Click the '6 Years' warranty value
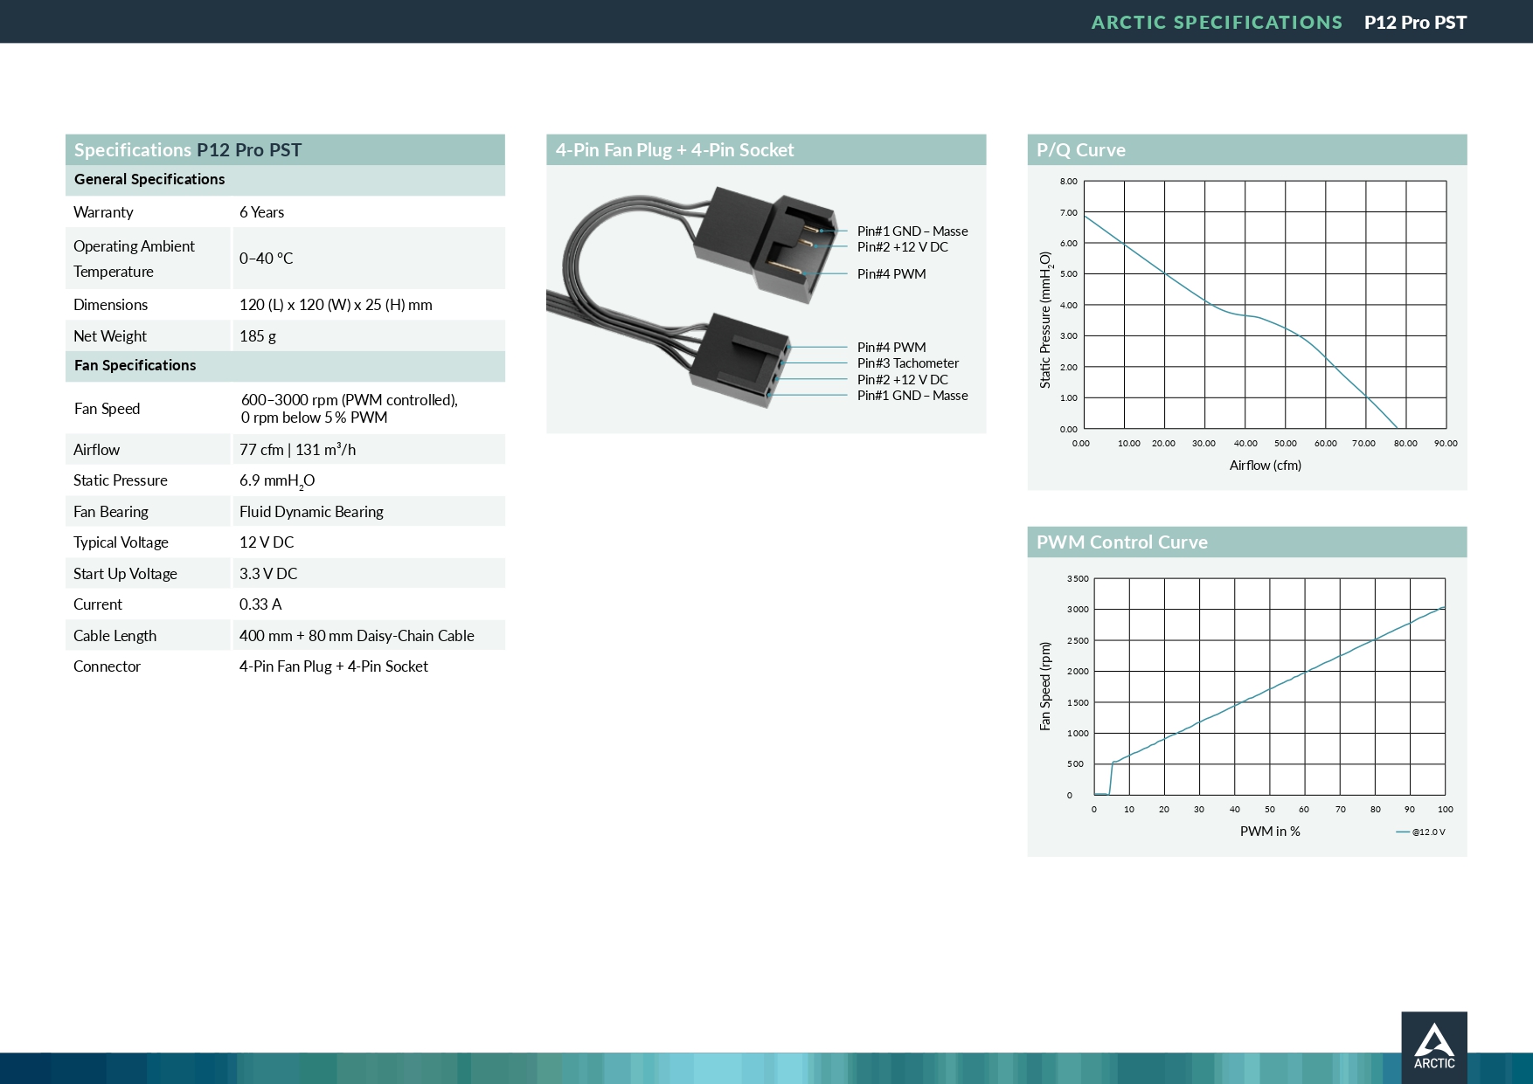 coord(261,212)
